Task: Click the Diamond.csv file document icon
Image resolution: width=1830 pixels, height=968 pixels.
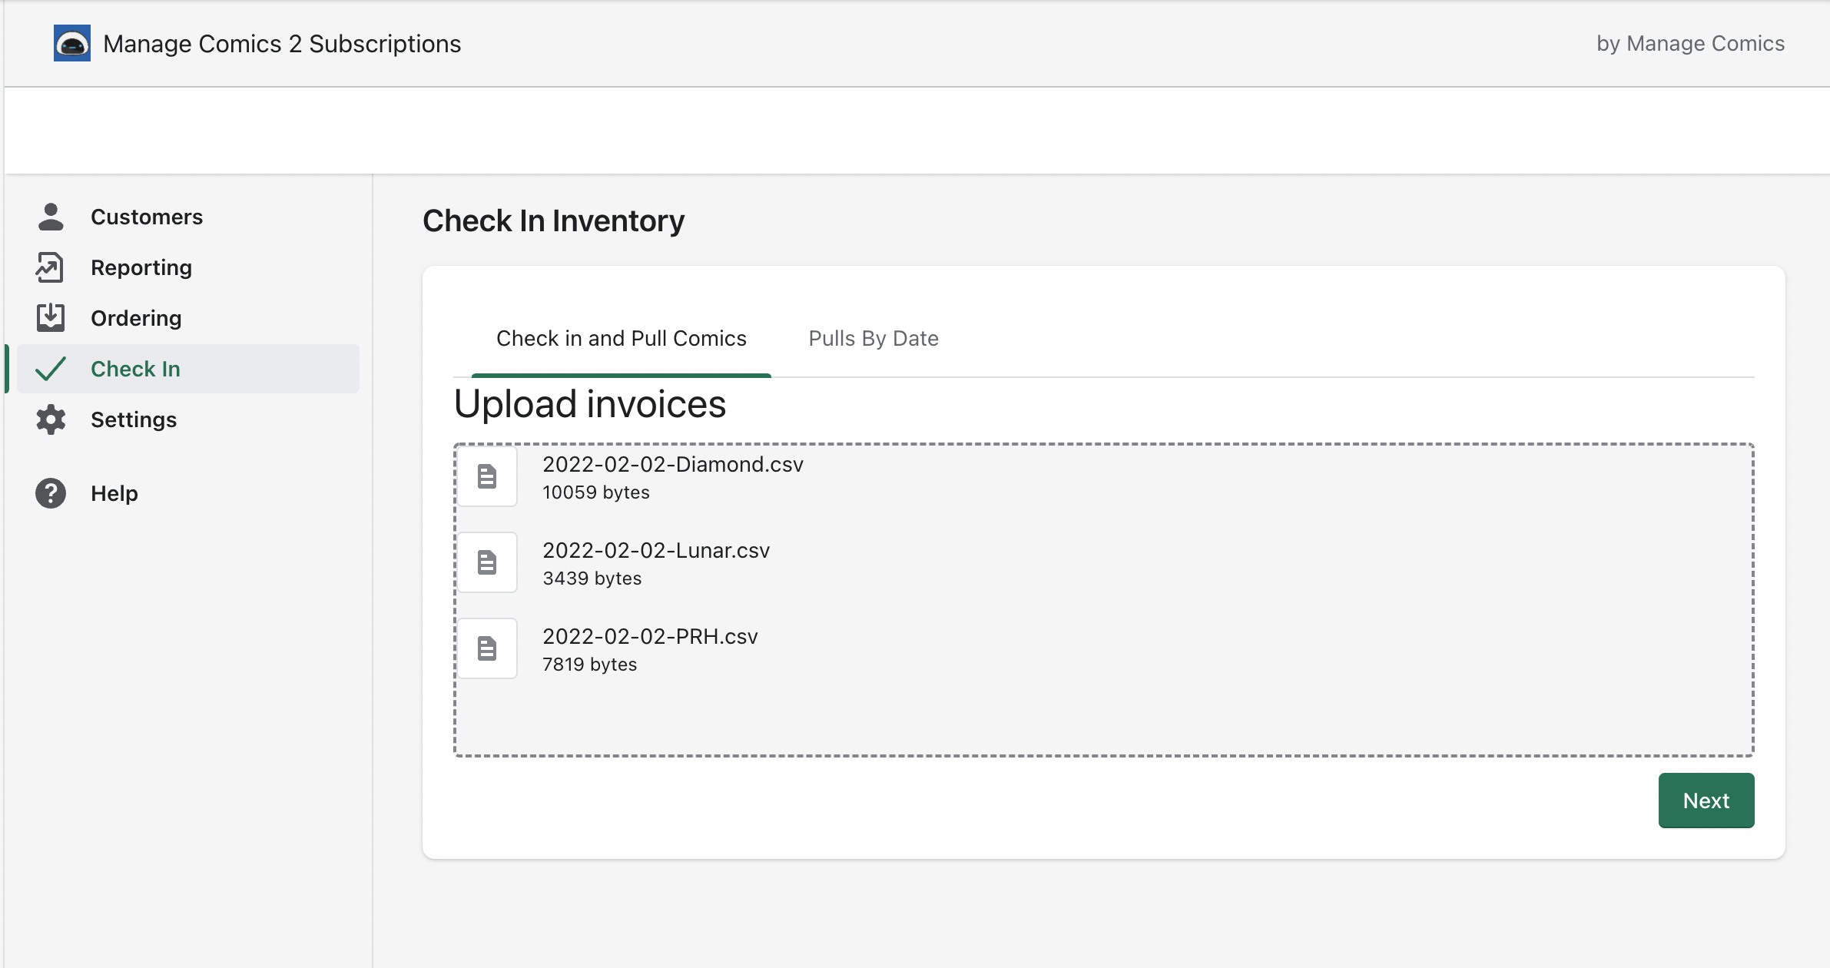Action: 487,476
